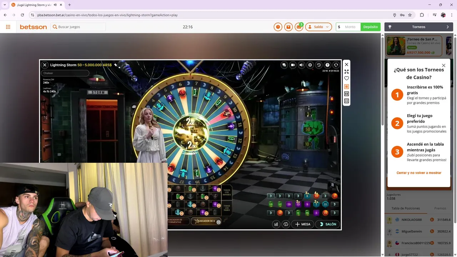
Task: Close the Torneos de Casino info popup
Action: (443, 65)
